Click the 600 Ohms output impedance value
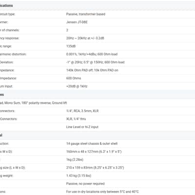Viewport: 195px width, 195px height. (74, 78)
